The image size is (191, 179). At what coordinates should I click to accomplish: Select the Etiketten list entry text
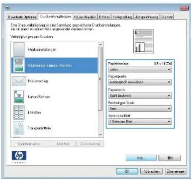34,112
